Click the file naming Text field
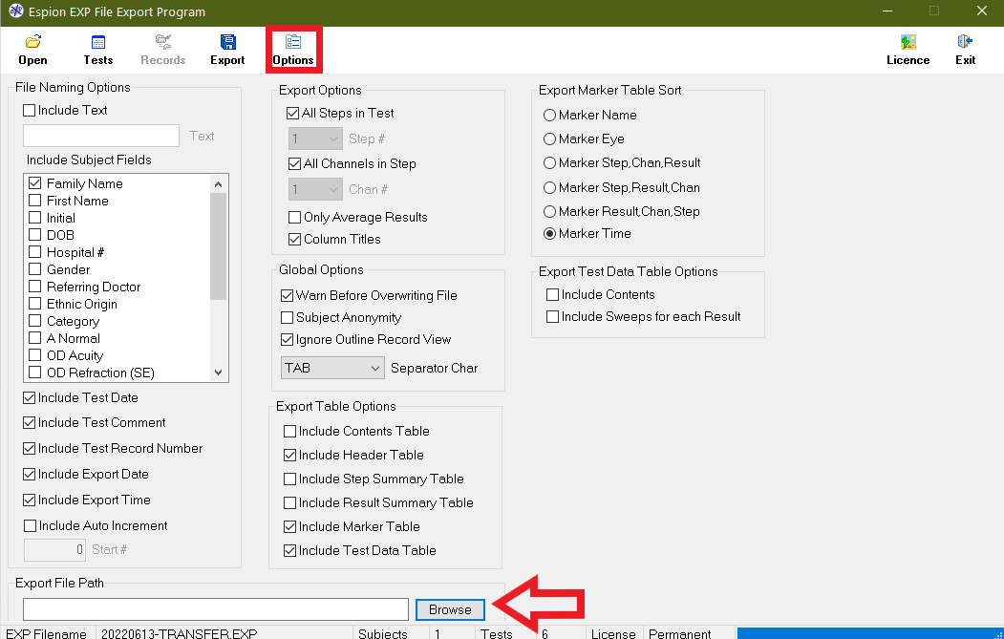The height and width of the screenshot is (639, 1004). pyautogui.click(x=101, y=136)
